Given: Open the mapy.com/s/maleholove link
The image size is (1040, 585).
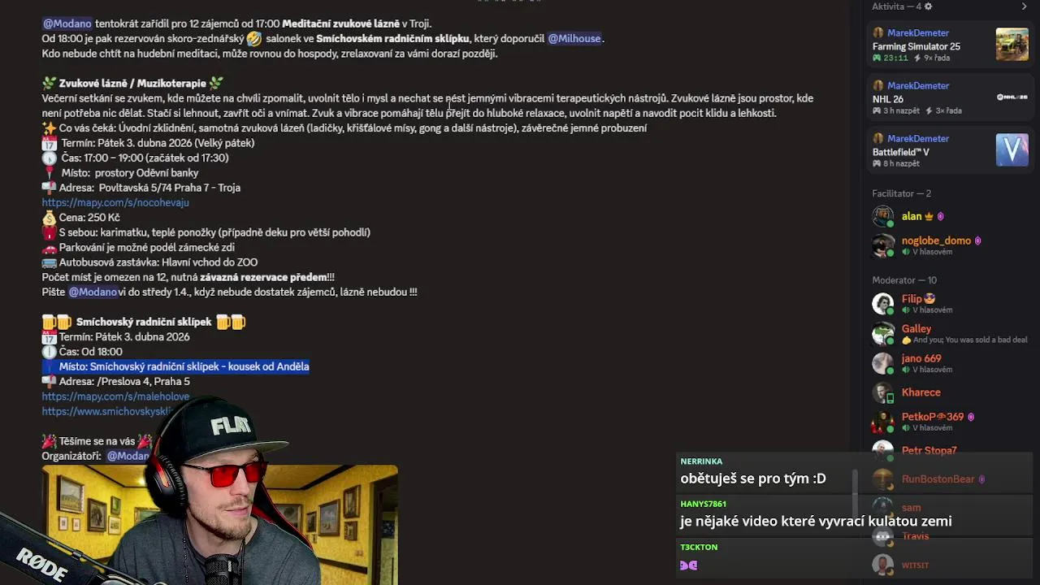Looking at the screenshot, I should [115, 396].
